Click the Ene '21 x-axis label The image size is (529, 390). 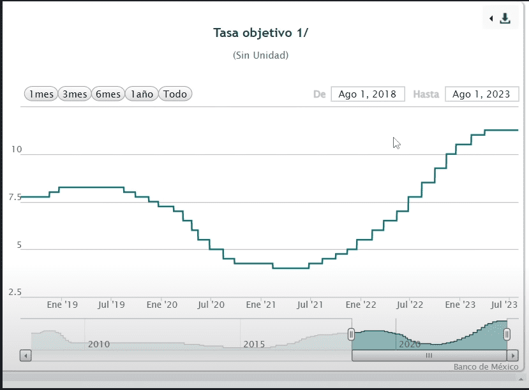tap(262, 305)
